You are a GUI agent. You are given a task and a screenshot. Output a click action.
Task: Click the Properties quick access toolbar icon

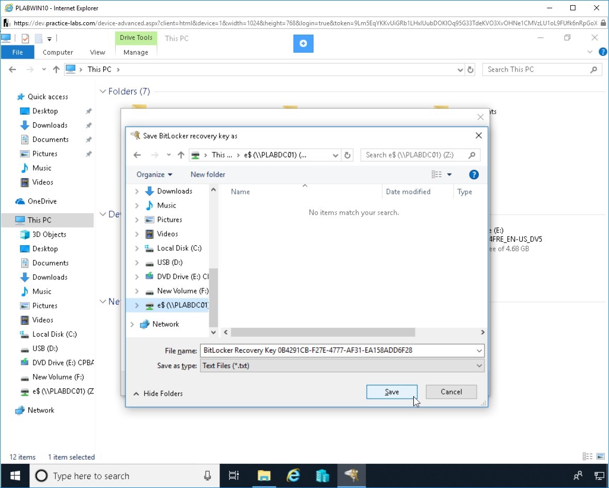(25, 38)
